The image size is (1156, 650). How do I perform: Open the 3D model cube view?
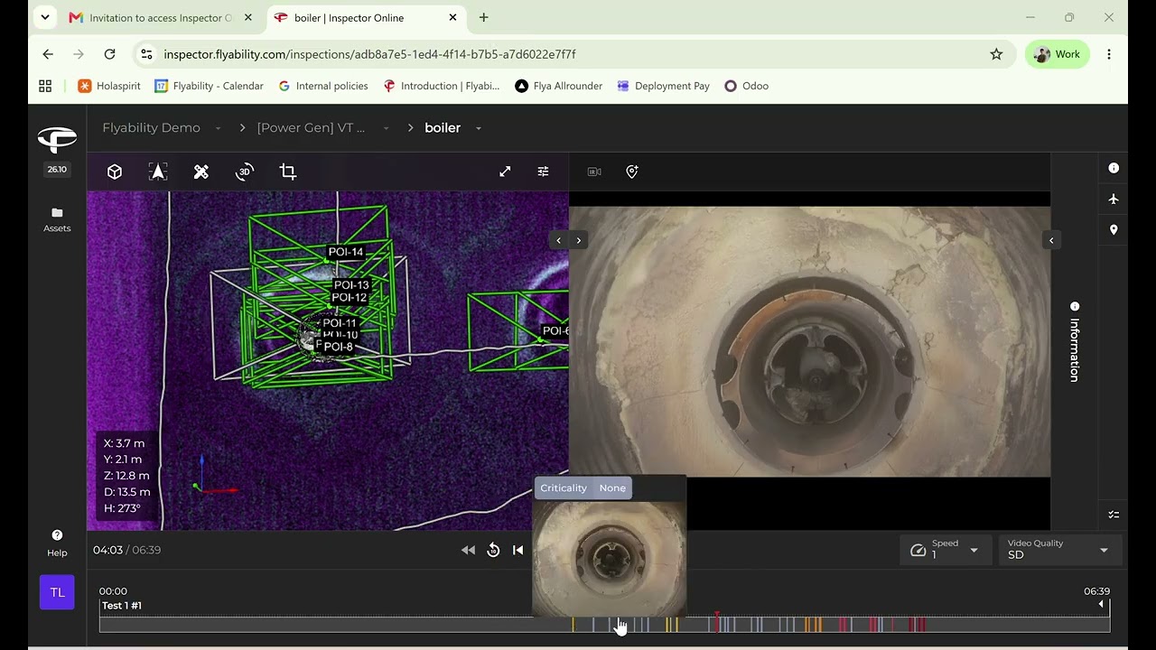[115, 172]
